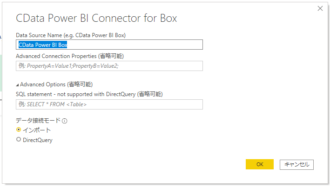Select the インポート radio button circle
Viewport: 330px width, 187px height.
[x=19, y=130]
